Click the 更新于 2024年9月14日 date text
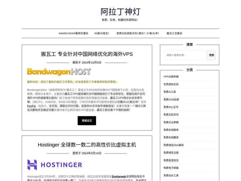 (87, 153)
